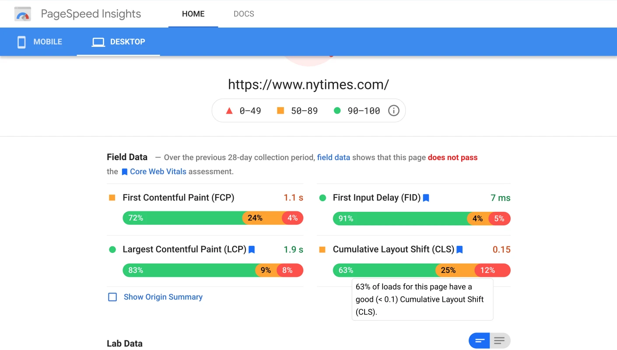This screenshot has height=350, width=617.
Task: Open the Core Web Vitals link
Action: click(x=158, y=171)
